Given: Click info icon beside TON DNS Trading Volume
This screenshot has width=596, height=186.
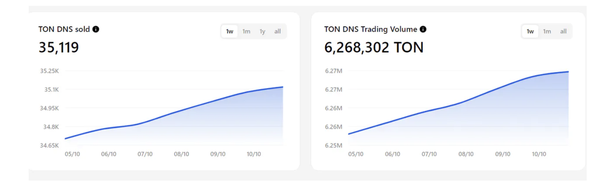Looking at the screenshot, I should [x=423, y=29].
